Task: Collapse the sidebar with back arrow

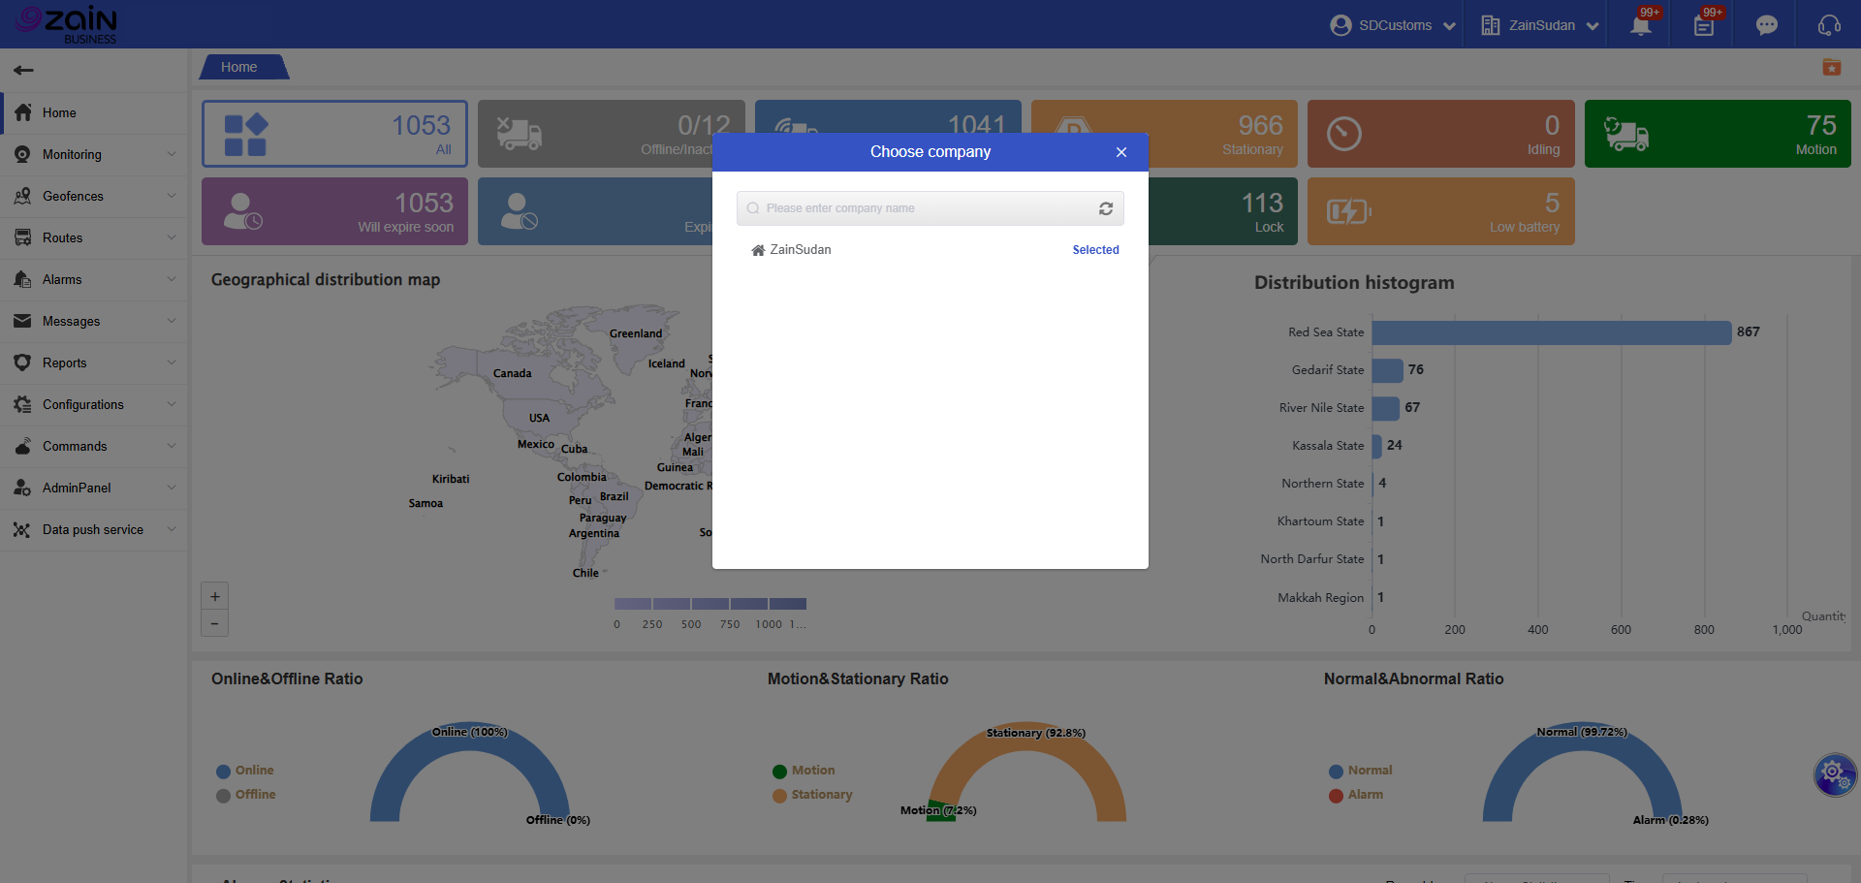Action: coord(24,70)
